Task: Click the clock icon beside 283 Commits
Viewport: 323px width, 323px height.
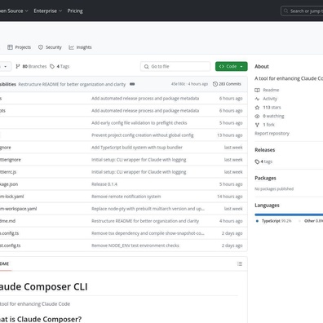Action: (x=215, y=84)
